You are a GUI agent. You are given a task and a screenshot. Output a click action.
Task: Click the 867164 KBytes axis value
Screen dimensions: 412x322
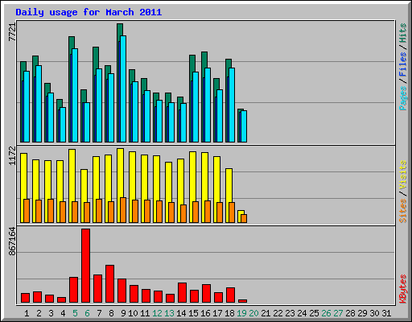point(12,242)
